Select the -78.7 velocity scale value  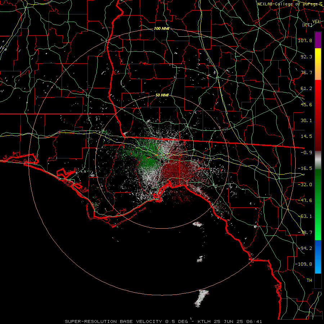(305, 233)
